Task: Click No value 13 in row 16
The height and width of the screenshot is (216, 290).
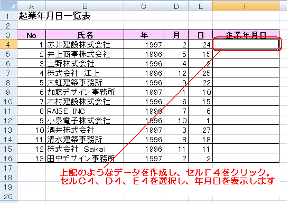Action: pyautogui.click(x=32, y=158)
